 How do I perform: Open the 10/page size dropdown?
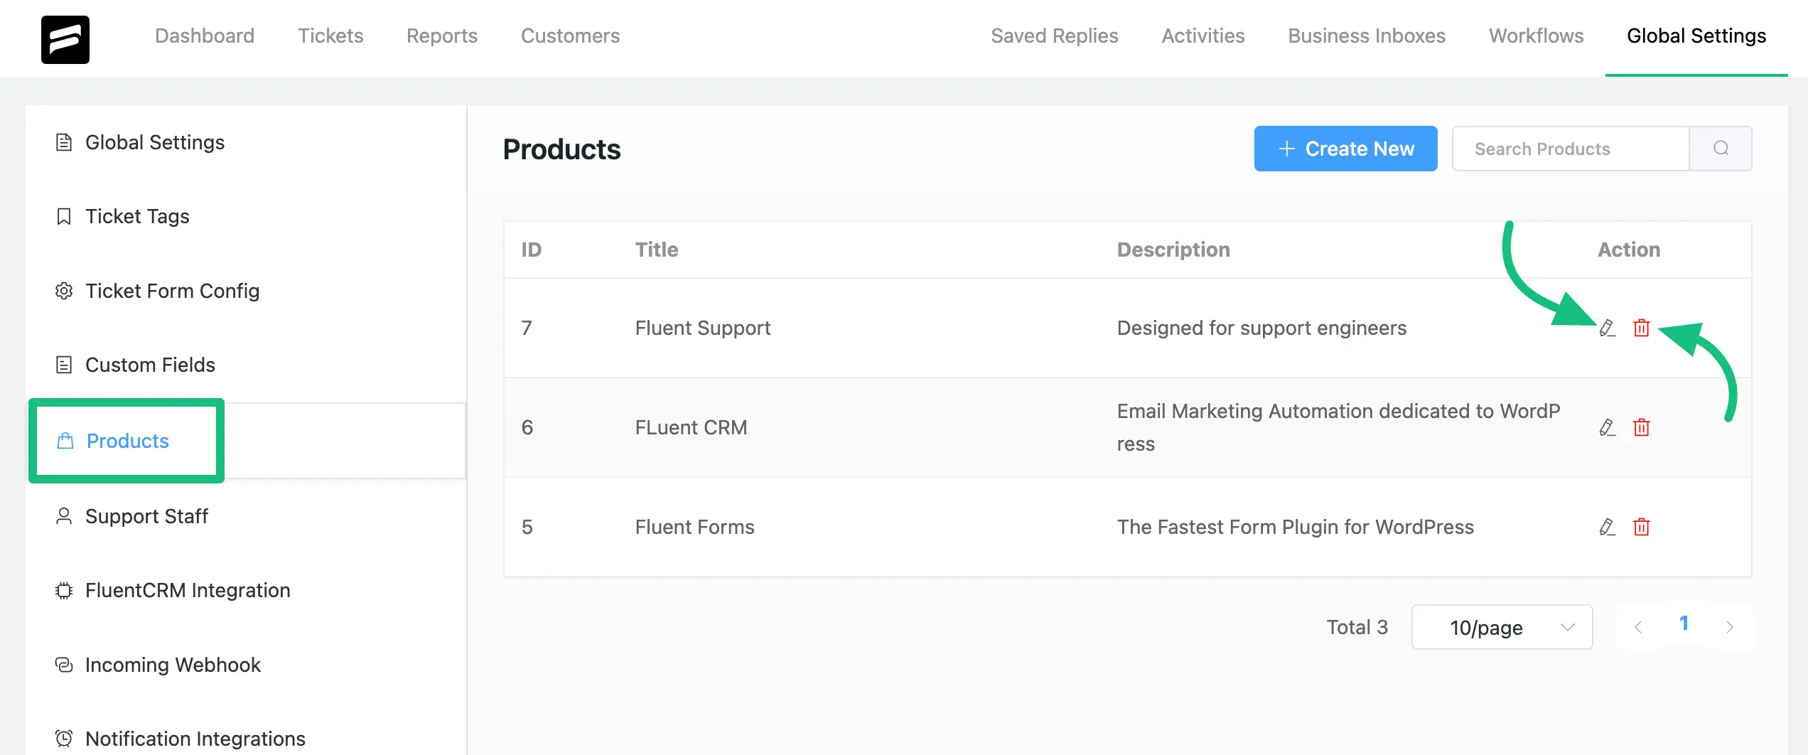click(x=1502, y=627)
